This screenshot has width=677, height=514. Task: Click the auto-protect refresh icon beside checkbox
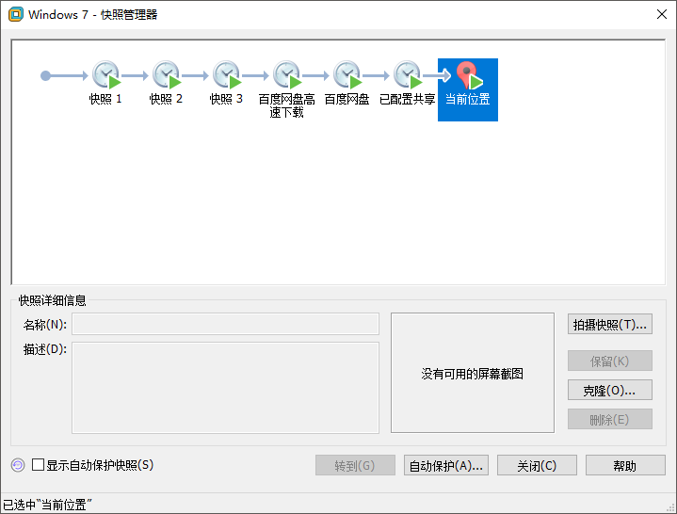(18, 465)
